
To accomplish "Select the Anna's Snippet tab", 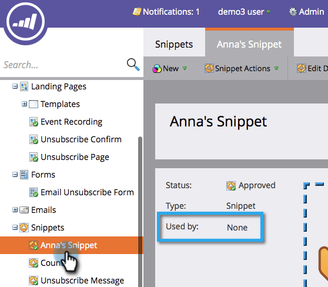I will coord(249,44).
